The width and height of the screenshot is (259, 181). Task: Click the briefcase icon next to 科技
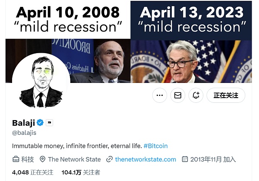pos(16,159)
